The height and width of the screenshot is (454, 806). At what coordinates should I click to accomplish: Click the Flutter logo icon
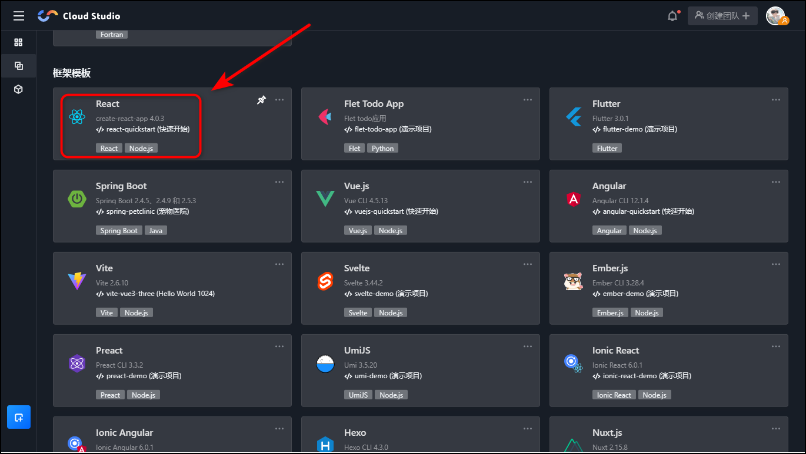[573, 117]
